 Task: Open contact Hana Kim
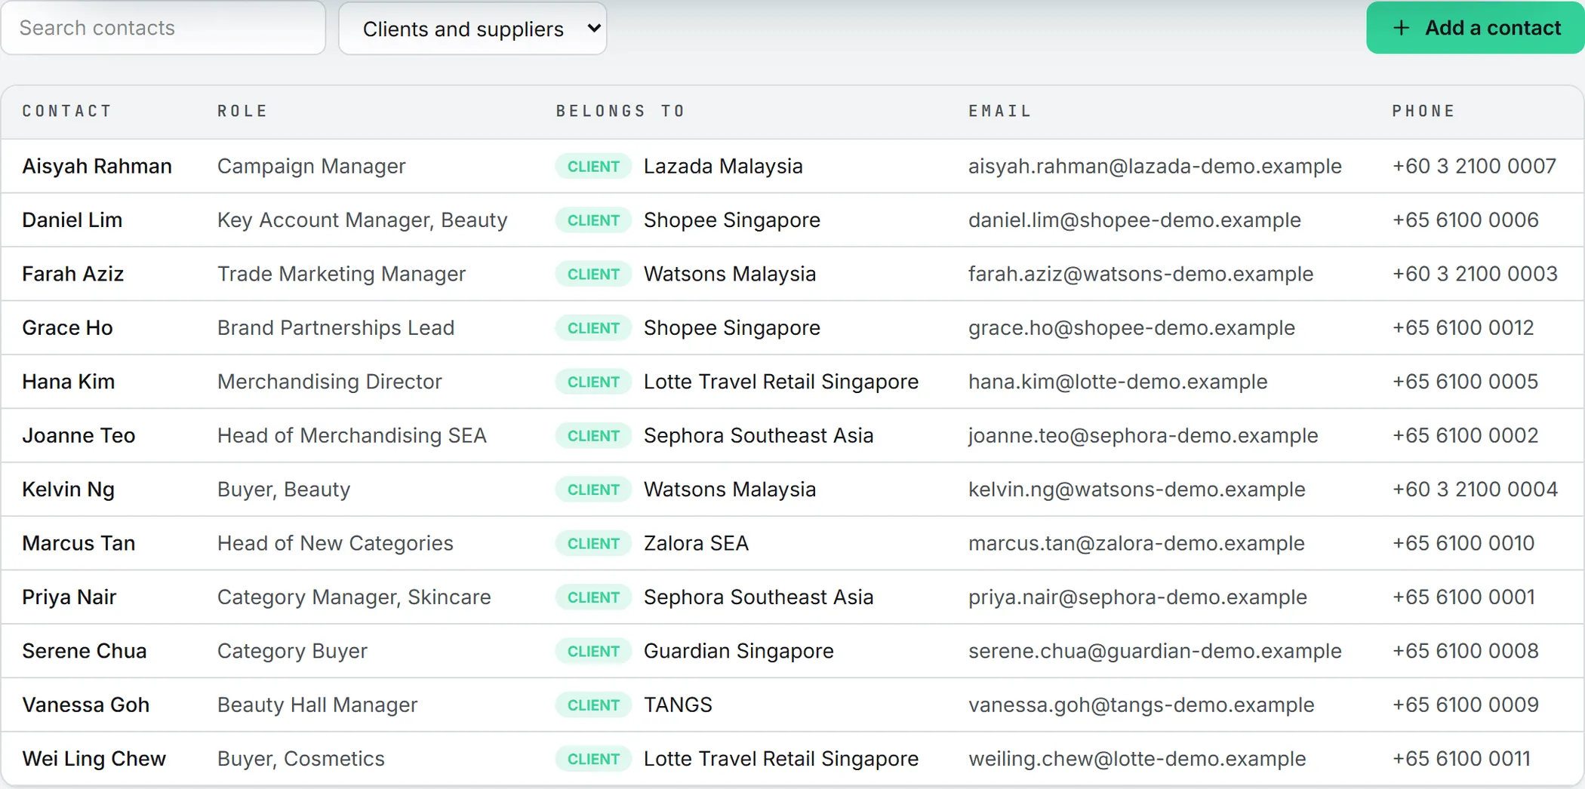[x=69, y=382]
